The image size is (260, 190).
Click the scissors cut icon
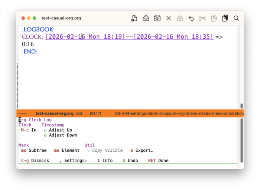point(202,18)
